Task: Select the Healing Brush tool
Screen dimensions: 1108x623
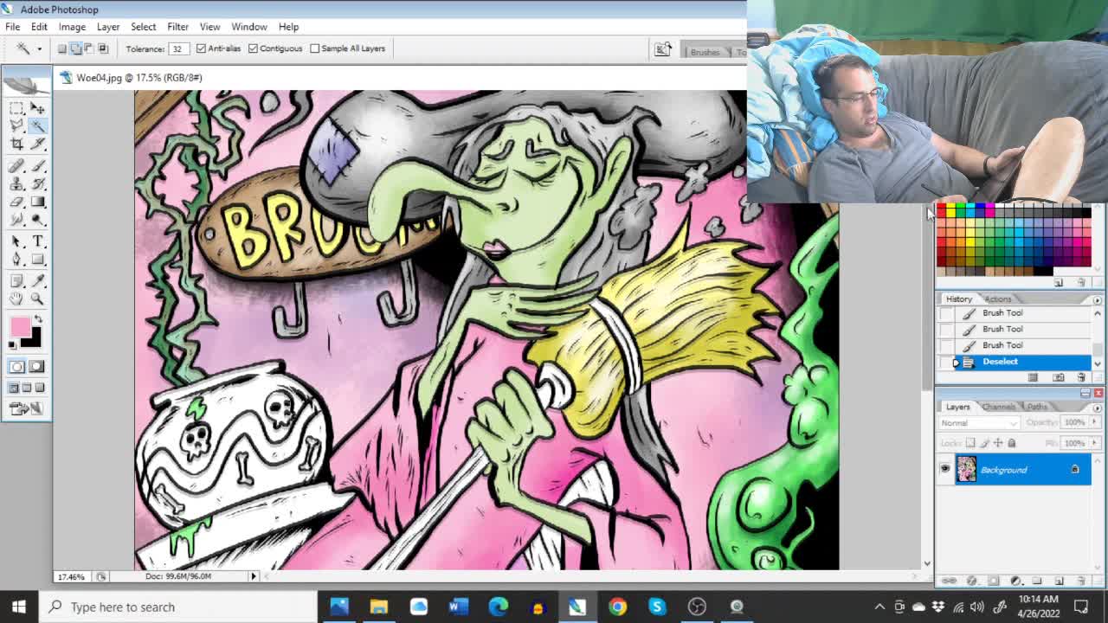Action: tap(16, 166)
